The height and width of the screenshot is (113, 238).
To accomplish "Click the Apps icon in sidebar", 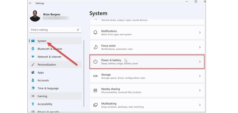I will (x=33, y=72).
